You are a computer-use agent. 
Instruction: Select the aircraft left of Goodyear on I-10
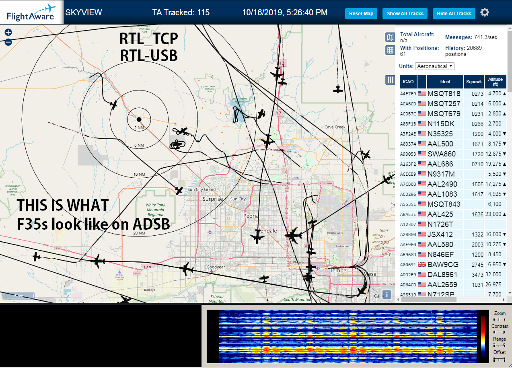coord(97,261)
